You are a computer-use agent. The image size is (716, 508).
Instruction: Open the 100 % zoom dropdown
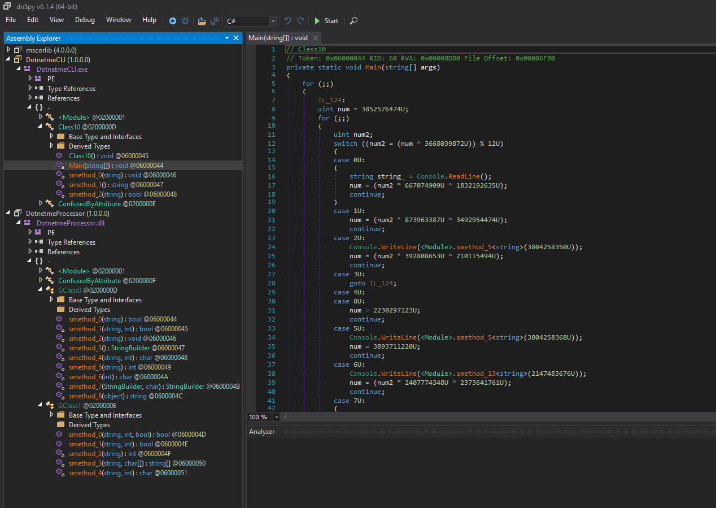276,417
